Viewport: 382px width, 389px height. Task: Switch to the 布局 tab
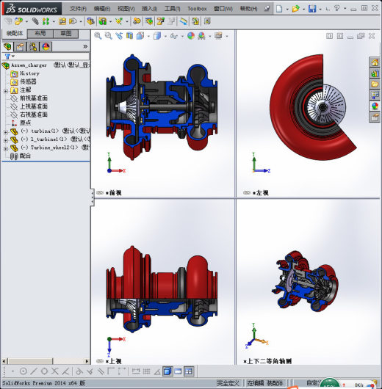40,34
